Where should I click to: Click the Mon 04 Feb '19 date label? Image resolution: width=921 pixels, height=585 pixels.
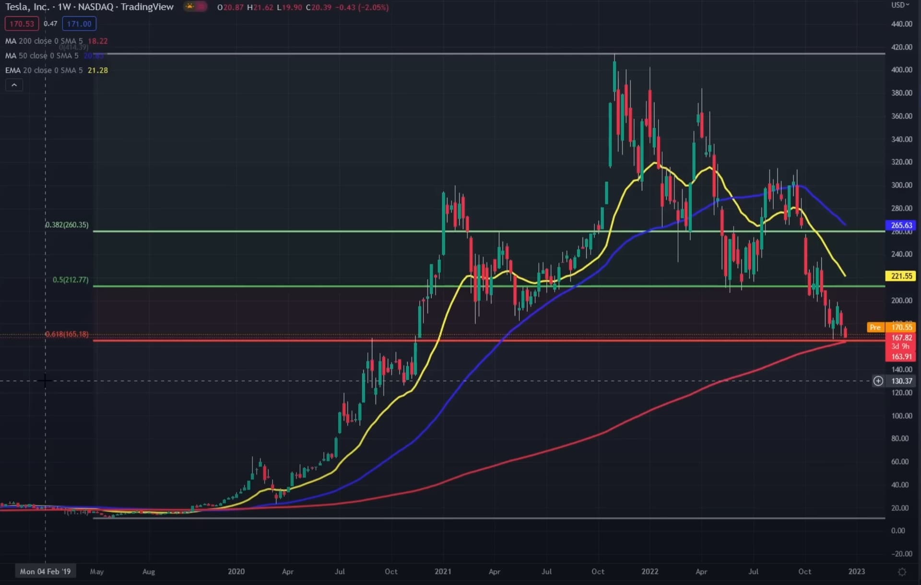(45, 572)
